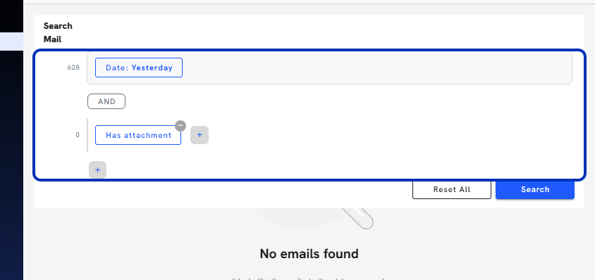Screen dimensions: 595x280
Task: Select the highlighted item in left sidebar
Action: coord(11,42)
